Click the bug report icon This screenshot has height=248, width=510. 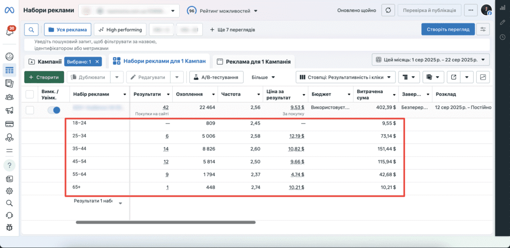(x=9, y=228)
